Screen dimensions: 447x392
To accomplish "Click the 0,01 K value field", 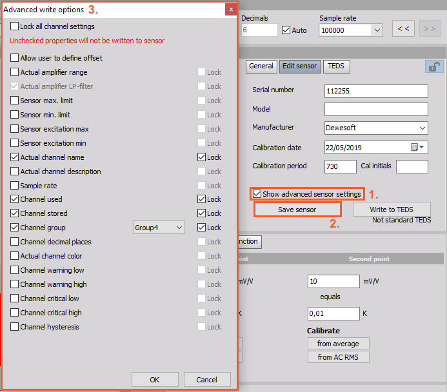I will coord(333,313).
